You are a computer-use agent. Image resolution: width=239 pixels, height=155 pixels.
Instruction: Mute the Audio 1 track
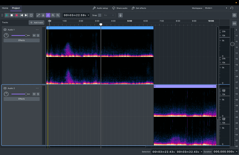[x=34, y=35]
